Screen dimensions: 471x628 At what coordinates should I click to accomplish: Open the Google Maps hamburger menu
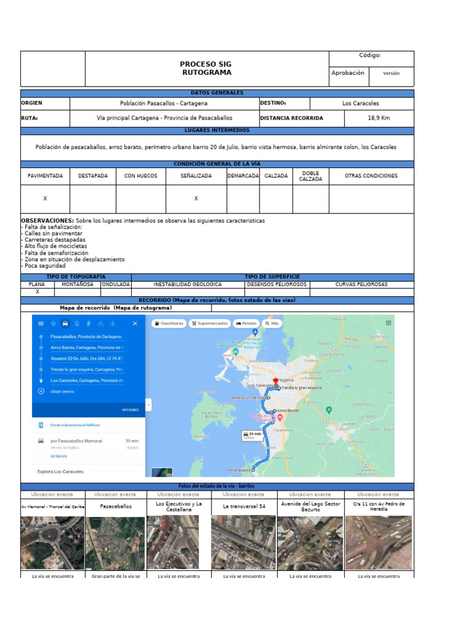(x=40, y=323)
